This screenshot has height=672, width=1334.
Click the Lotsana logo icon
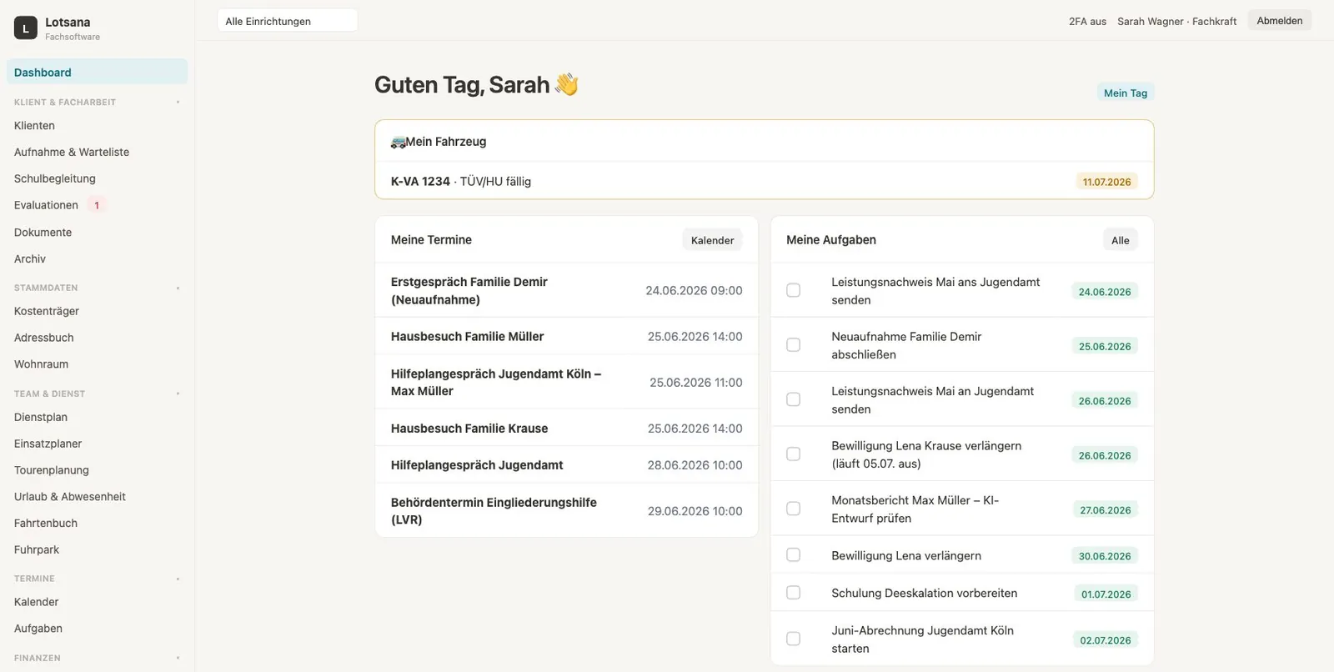coord(26,28)
